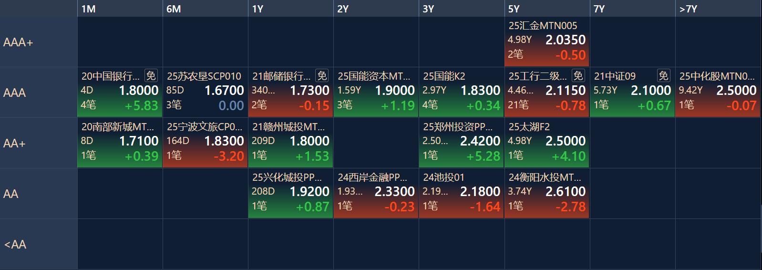The image size is (762, 270).
Task: Click term 9.42Y in 25中化股MTN0 cell
Action: (690, 90)
